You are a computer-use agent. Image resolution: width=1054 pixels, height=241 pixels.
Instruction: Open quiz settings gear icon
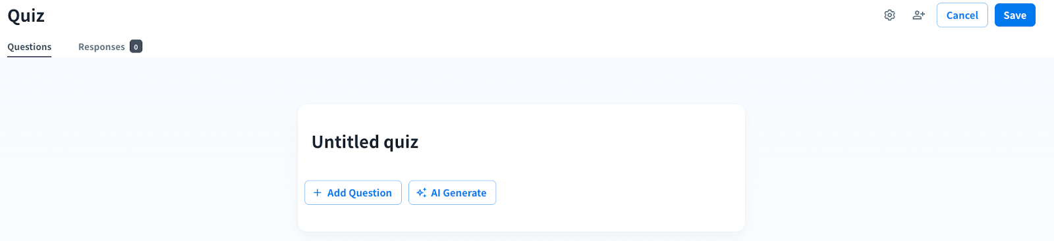click(889, 15)
